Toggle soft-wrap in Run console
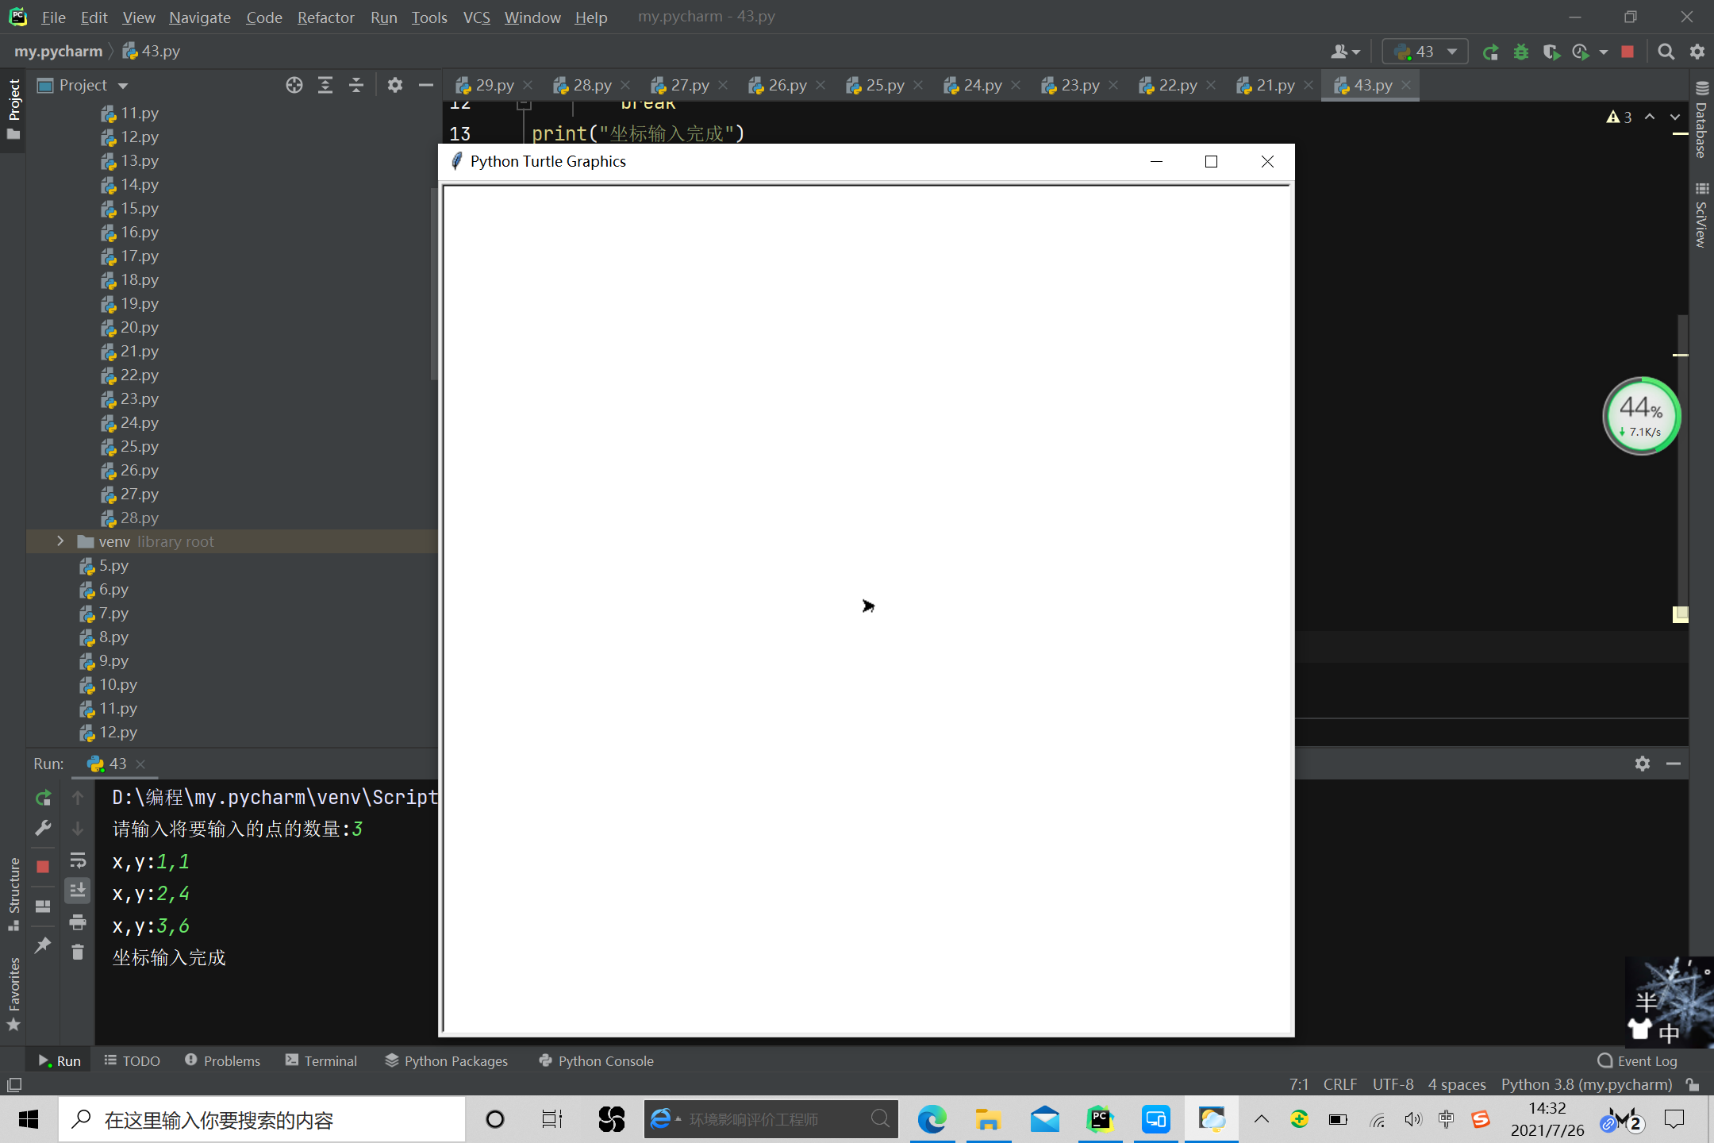 (x=78, y=860)
